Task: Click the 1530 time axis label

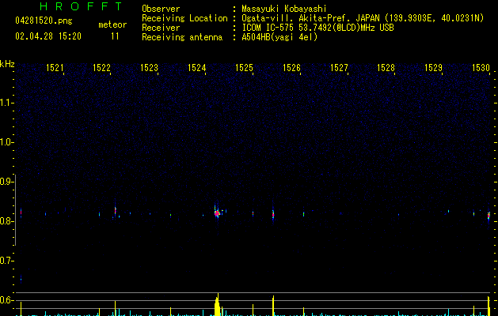Action: [x=481, y=67]
